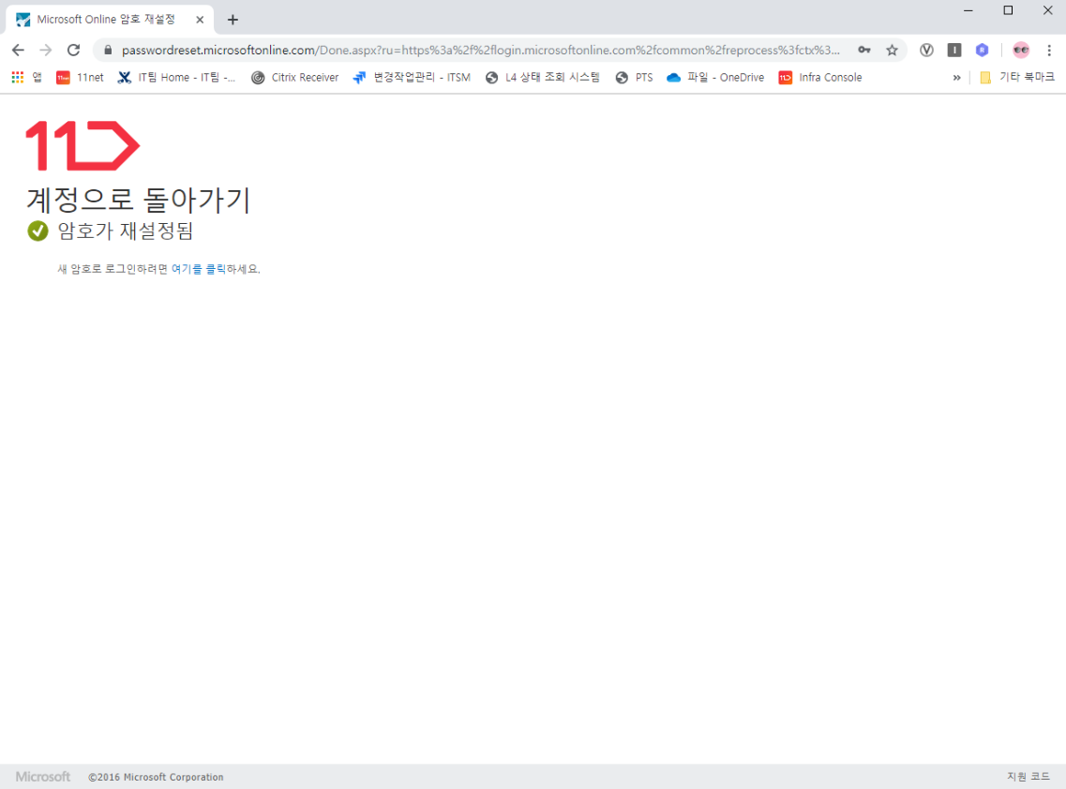
Task: Maximize the browser window
Action: pos(1008,10)
